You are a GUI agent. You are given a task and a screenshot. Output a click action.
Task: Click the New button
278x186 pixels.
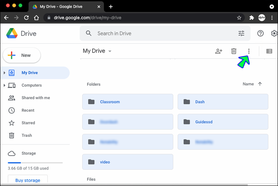point(21,55)
